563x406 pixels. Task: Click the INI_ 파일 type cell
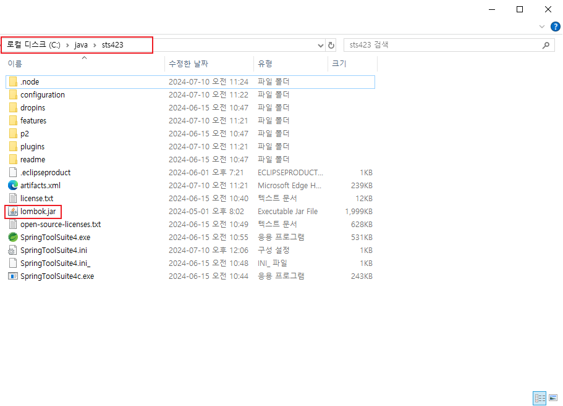pyautogui.click(x=272, y=263)
